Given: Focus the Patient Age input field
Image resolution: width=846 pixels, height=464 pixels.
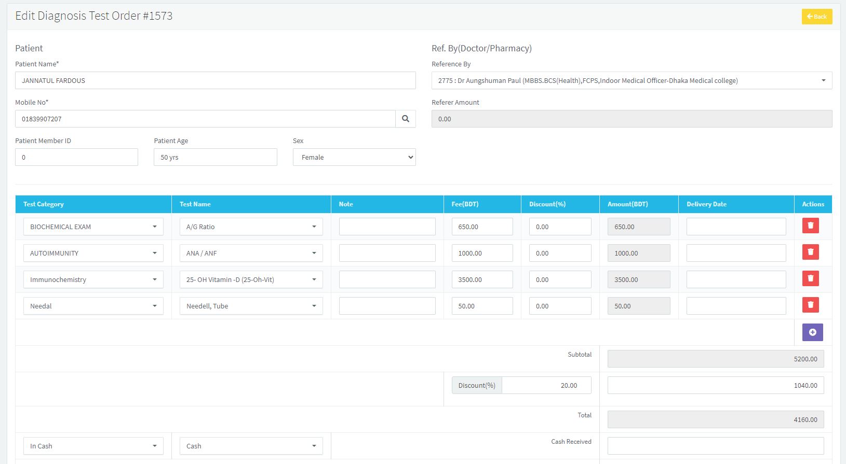Looking at the screenshot, I should pos(215,157).
